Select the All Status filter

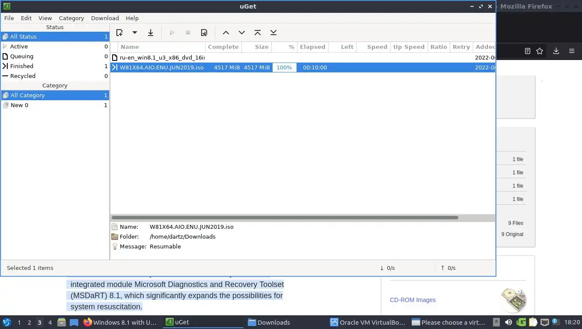tap(55, 36)
